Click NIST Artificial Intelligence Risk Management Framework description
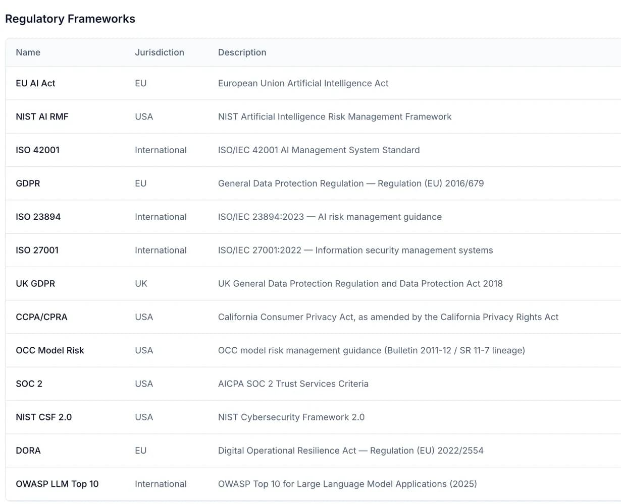The image size is (621, 504). [335, 116]
